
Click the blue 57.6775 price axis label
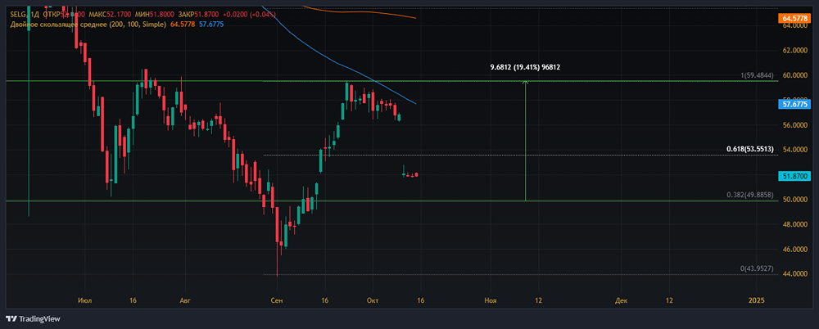pyautogui.click(x=794, y=105)
